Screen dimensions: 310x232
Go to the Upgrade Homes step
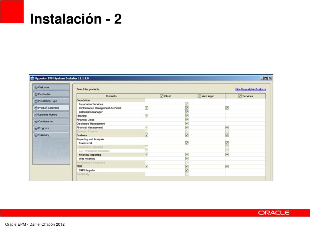pyautogui.click(x=51, y=114)
